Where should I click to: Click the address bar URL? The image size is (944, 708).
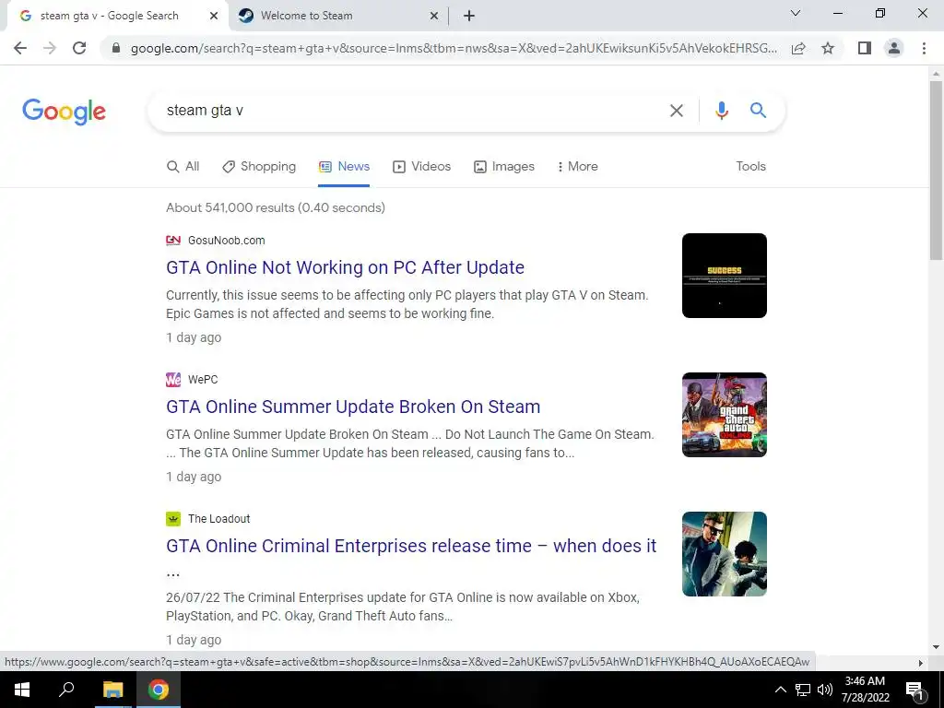(x=454, y=48)
